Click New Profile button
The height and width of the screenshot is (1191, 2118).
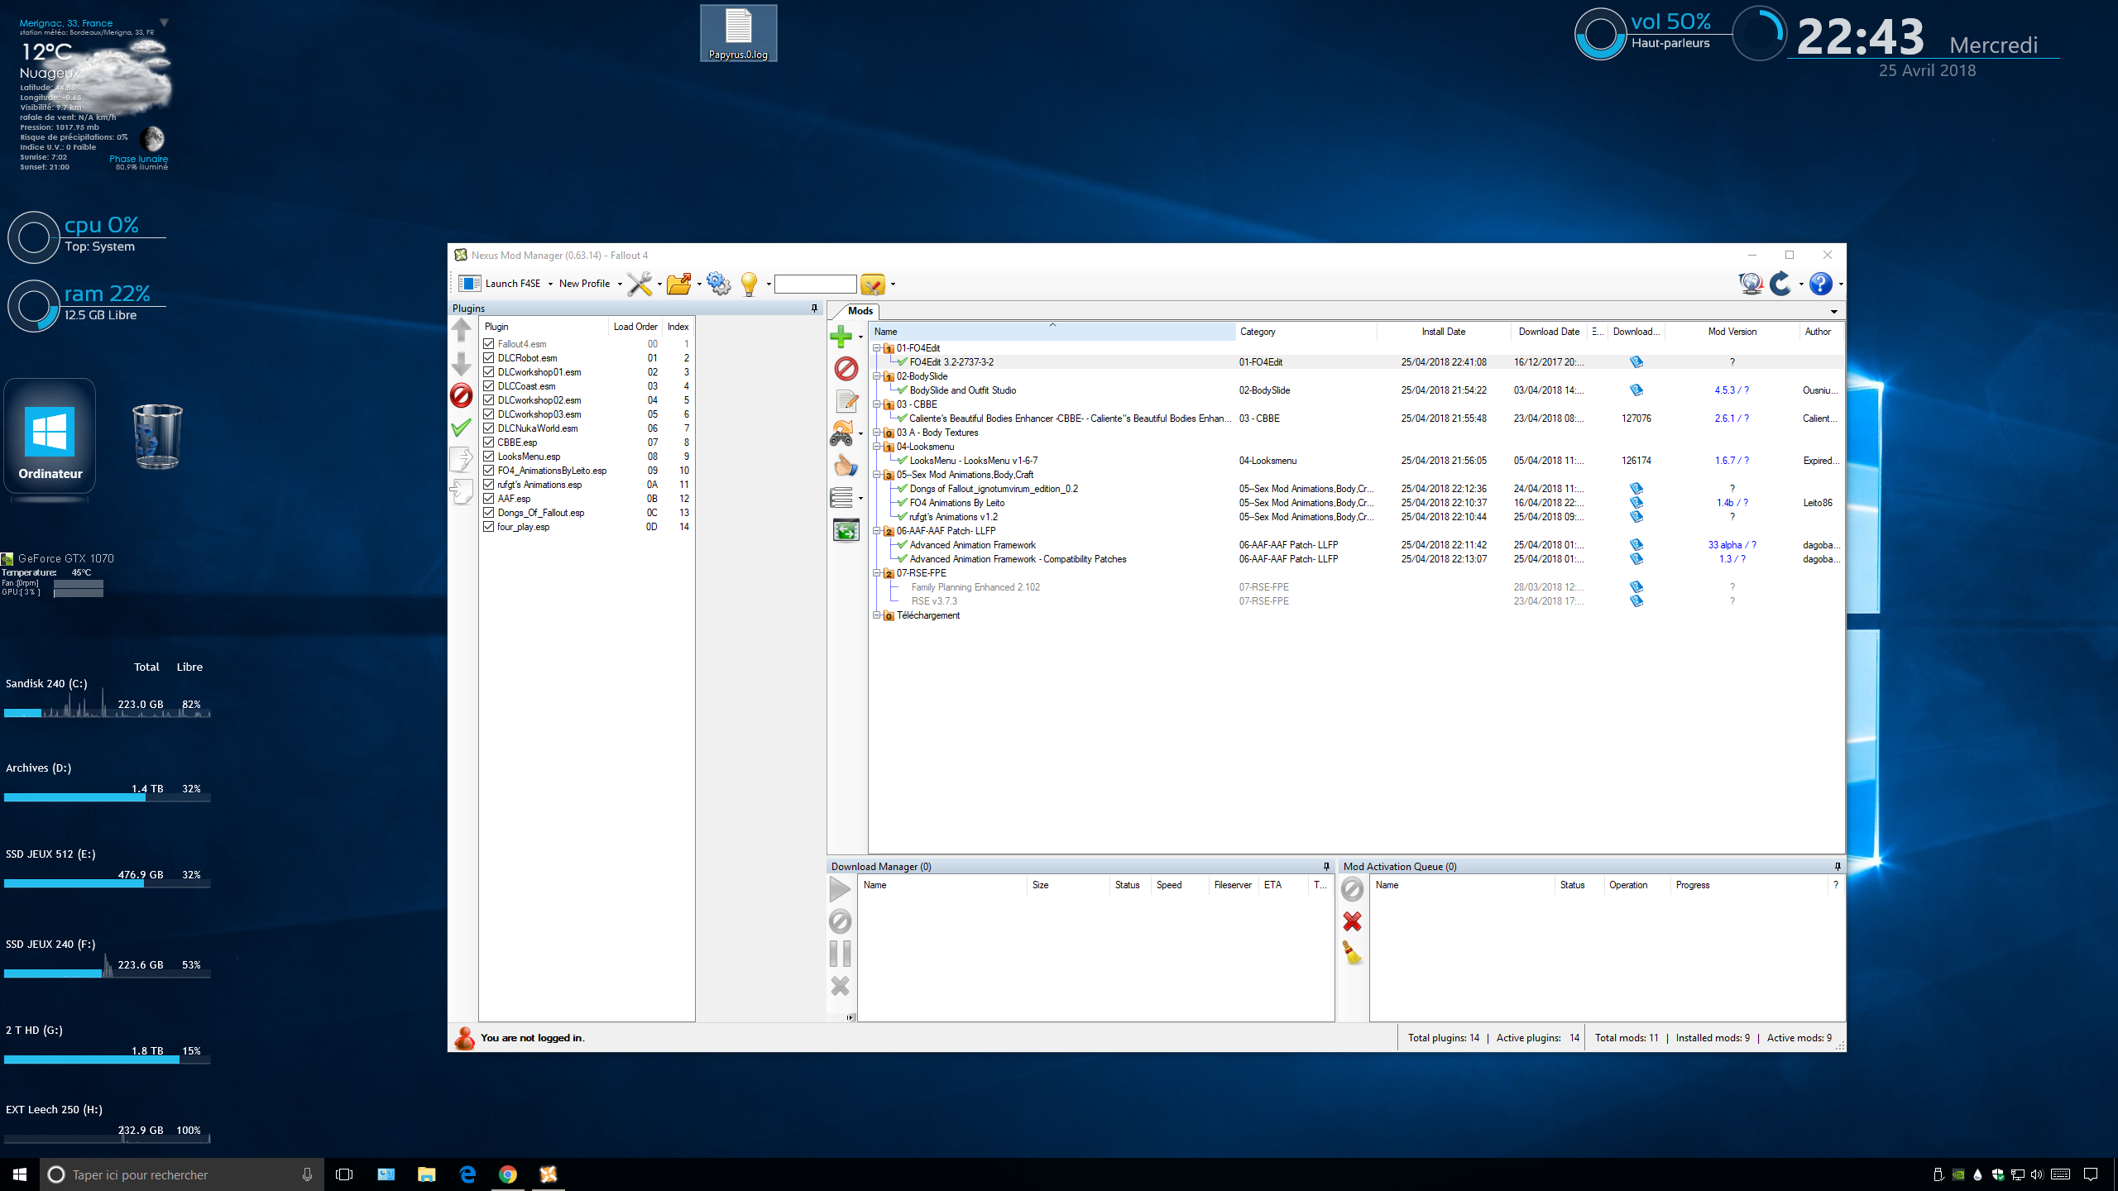(x=584, y=284)
